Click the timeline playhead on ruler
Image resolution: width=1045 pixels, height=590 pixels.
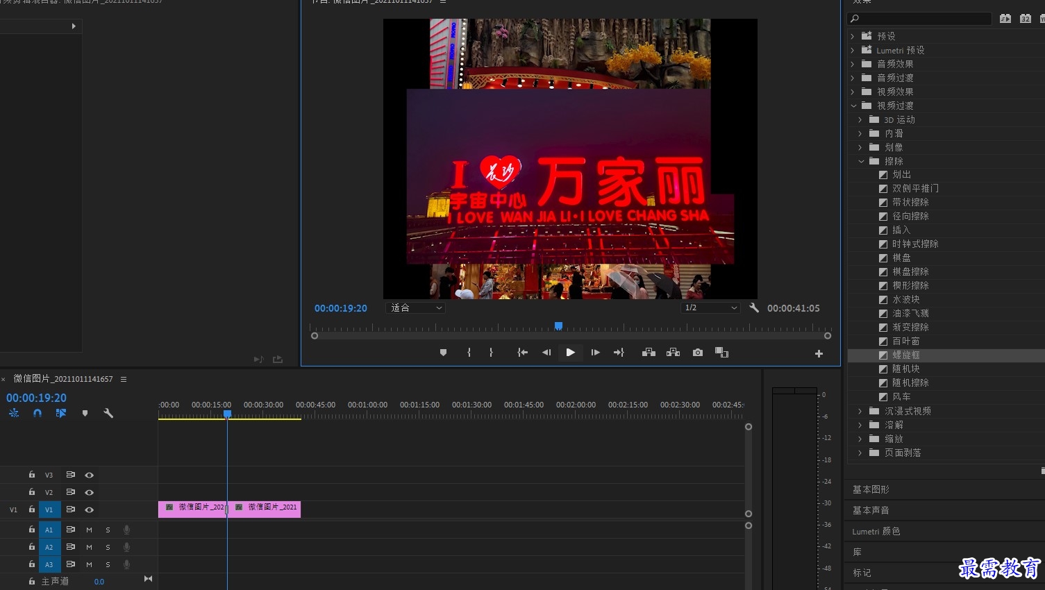[x=227, y=414]
